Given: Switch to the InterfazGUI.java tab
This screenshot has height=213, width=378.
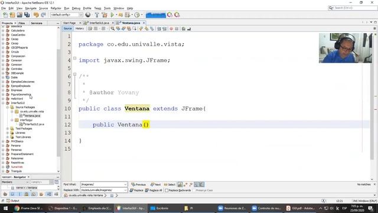Looking at the screenshot, I should [99, 23].
